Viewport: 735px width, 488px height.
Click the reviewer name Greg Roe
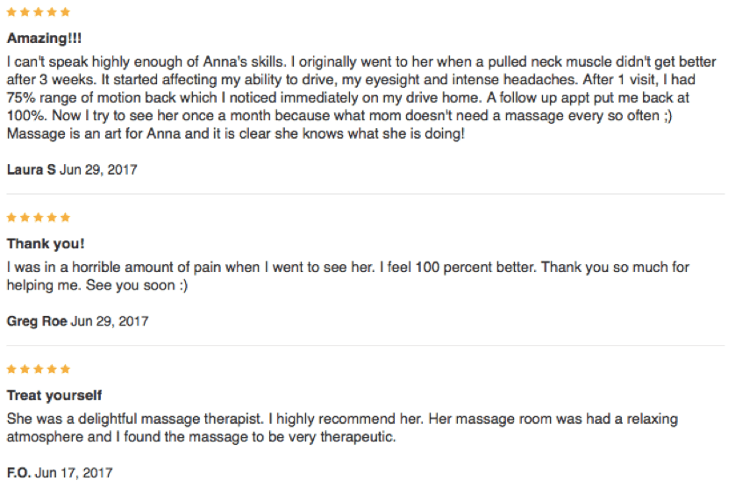[37, 321]
